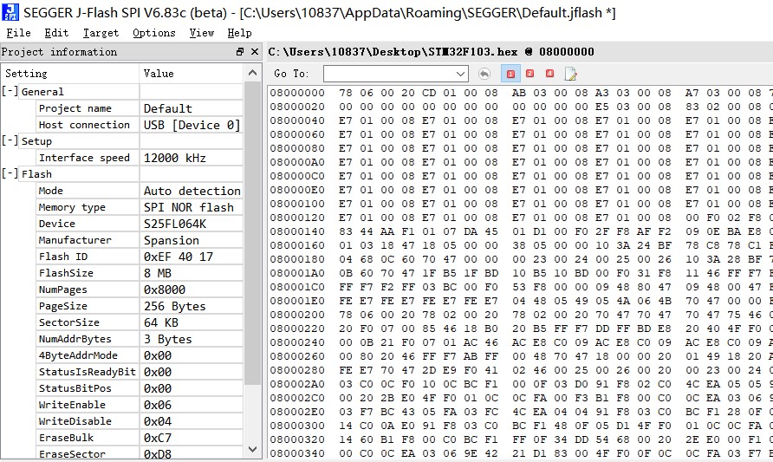This screenshot has width=773, height=462.
Task: Click the project panel vertical scrollbar thumb
Action: point(252,232)
